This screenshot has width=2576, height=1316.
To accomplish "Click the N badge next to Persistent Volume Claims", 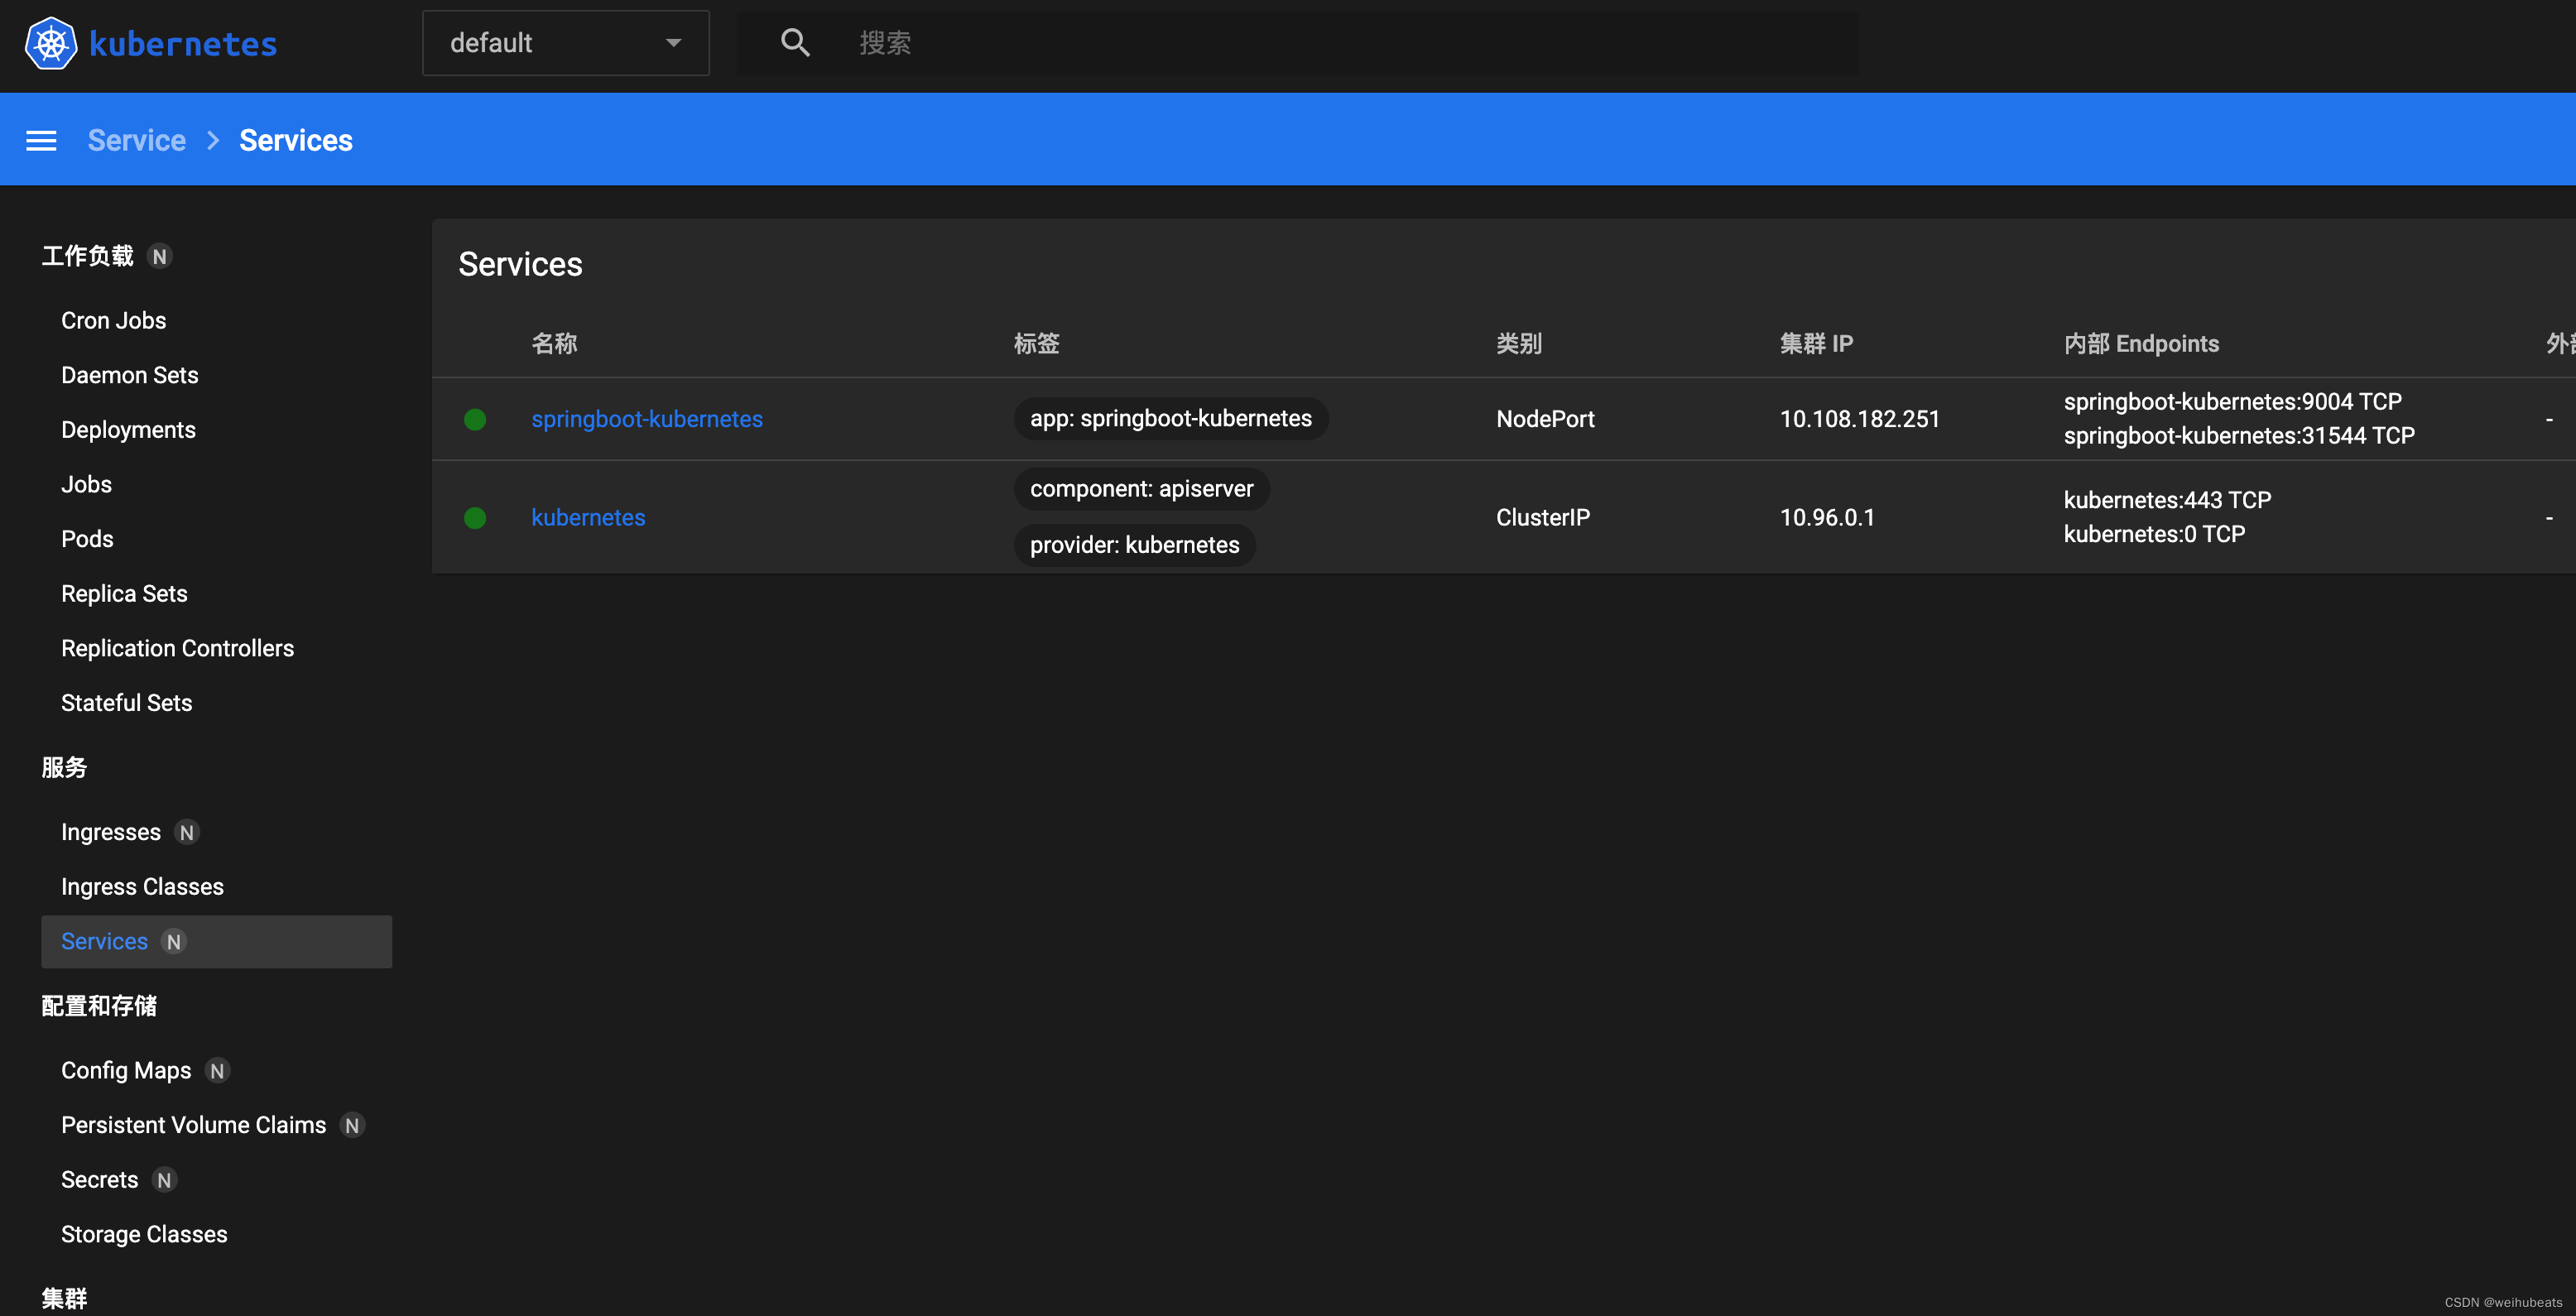I will pos(352,1125).
